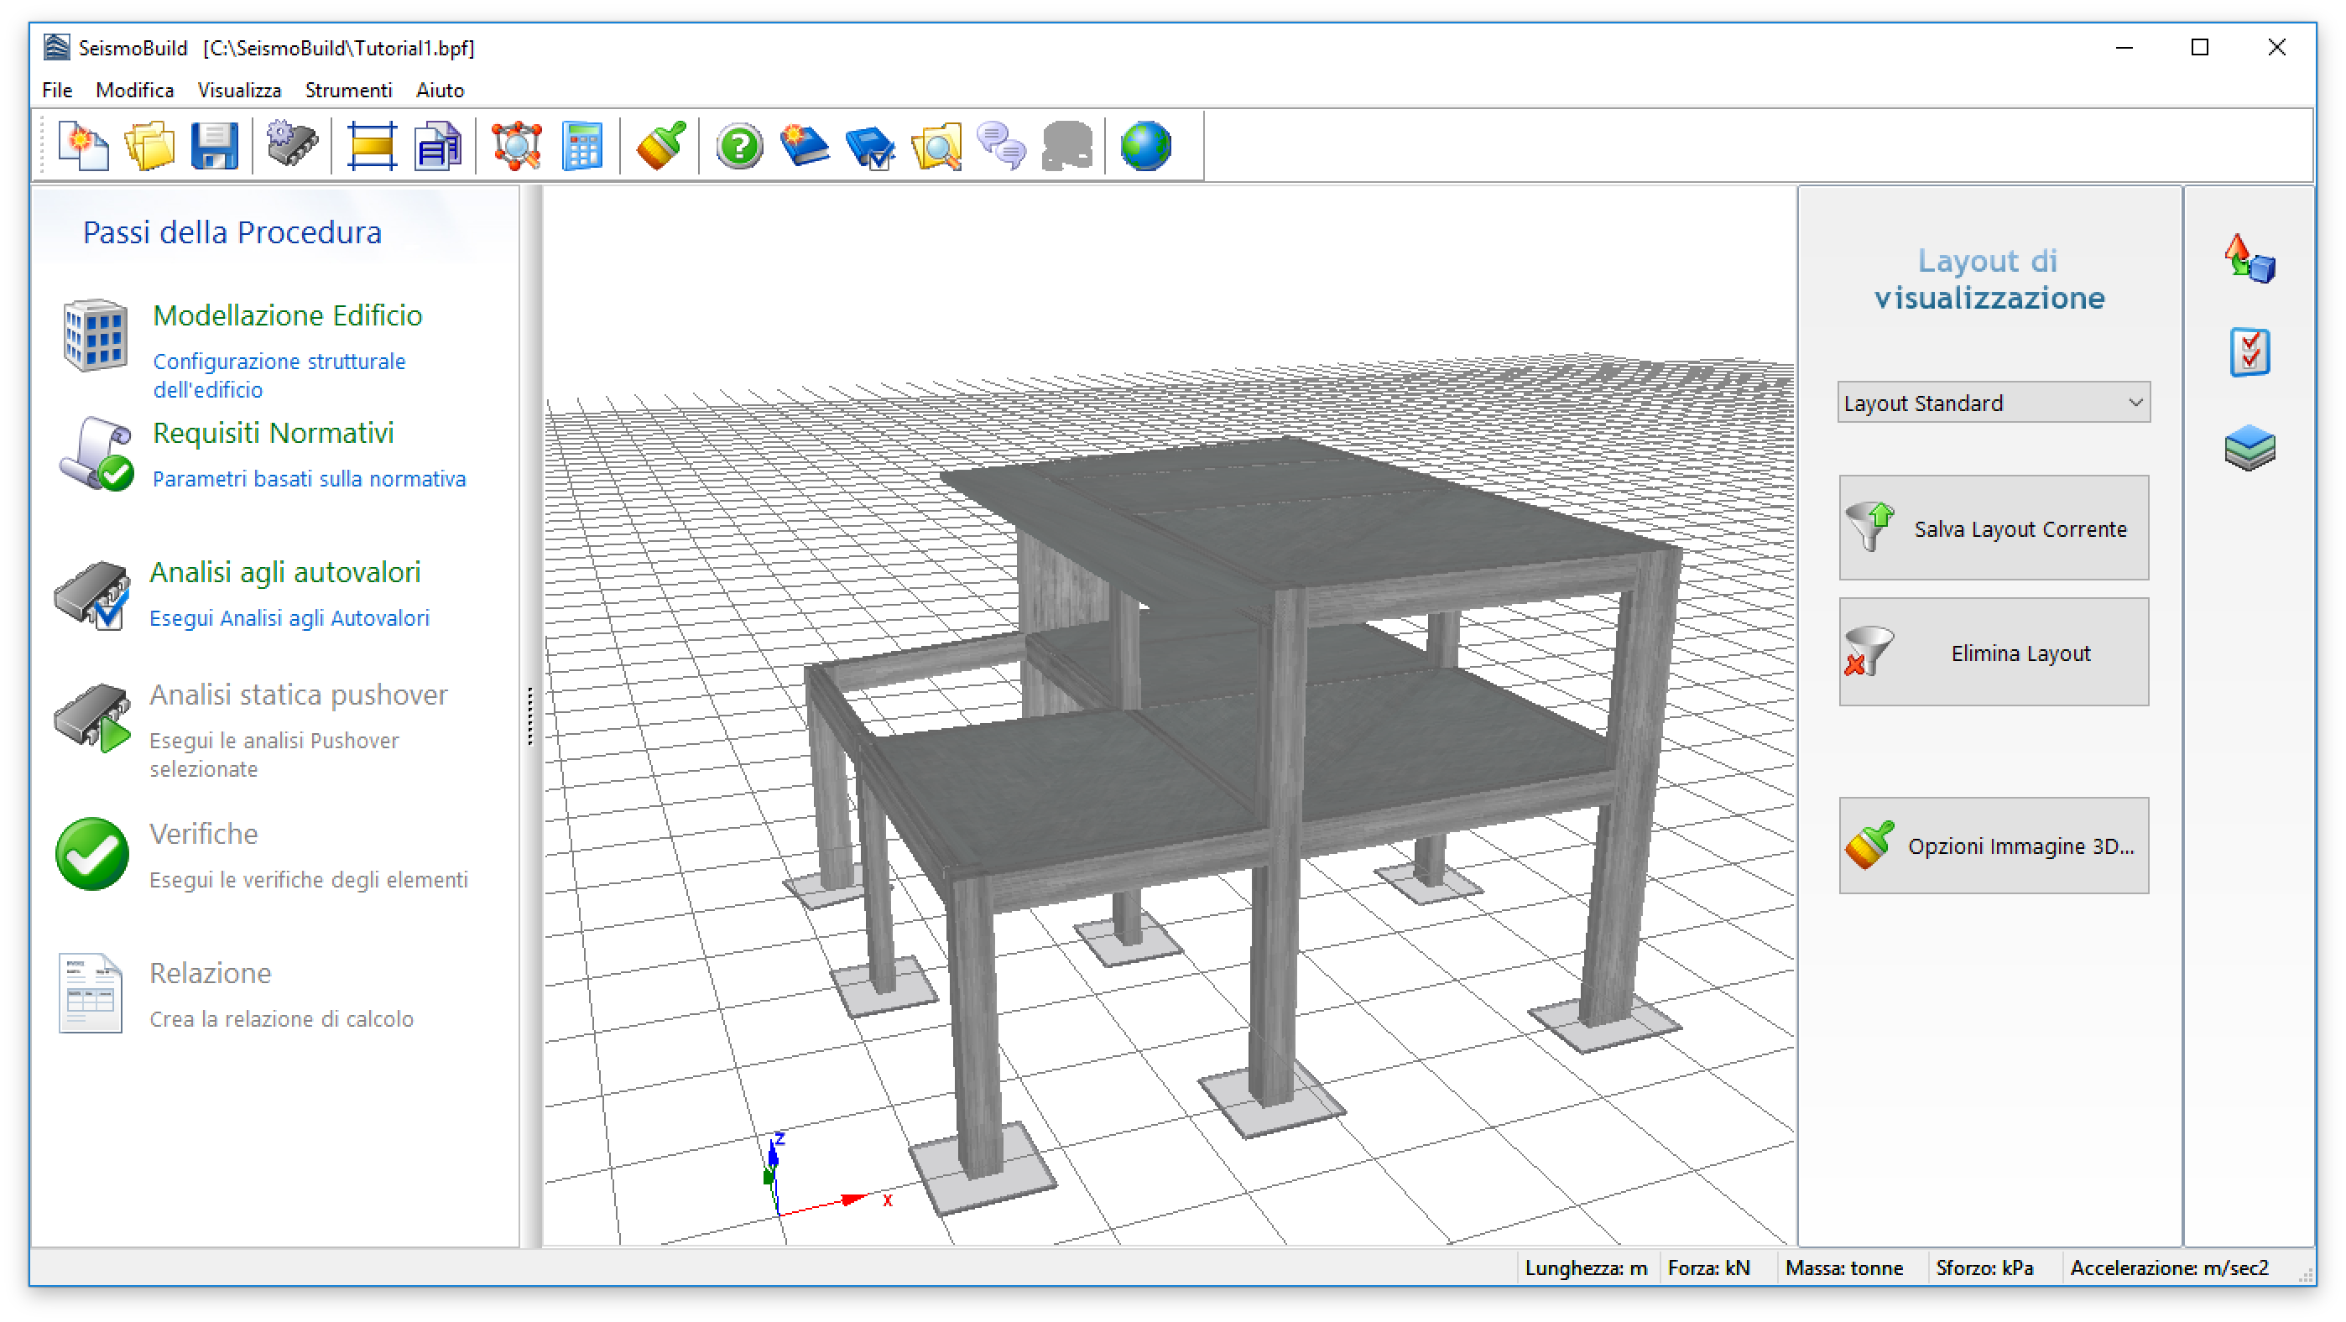The height and width of the screenshot is (1322, 2346).
Task: Click the red checklist icon on right sidebar
Action: [x=2249, y=352]
